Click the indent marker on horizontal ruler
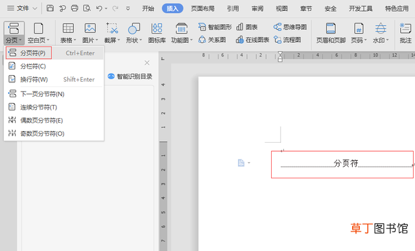This screenshot has width=415, height=251. [280, 56]
